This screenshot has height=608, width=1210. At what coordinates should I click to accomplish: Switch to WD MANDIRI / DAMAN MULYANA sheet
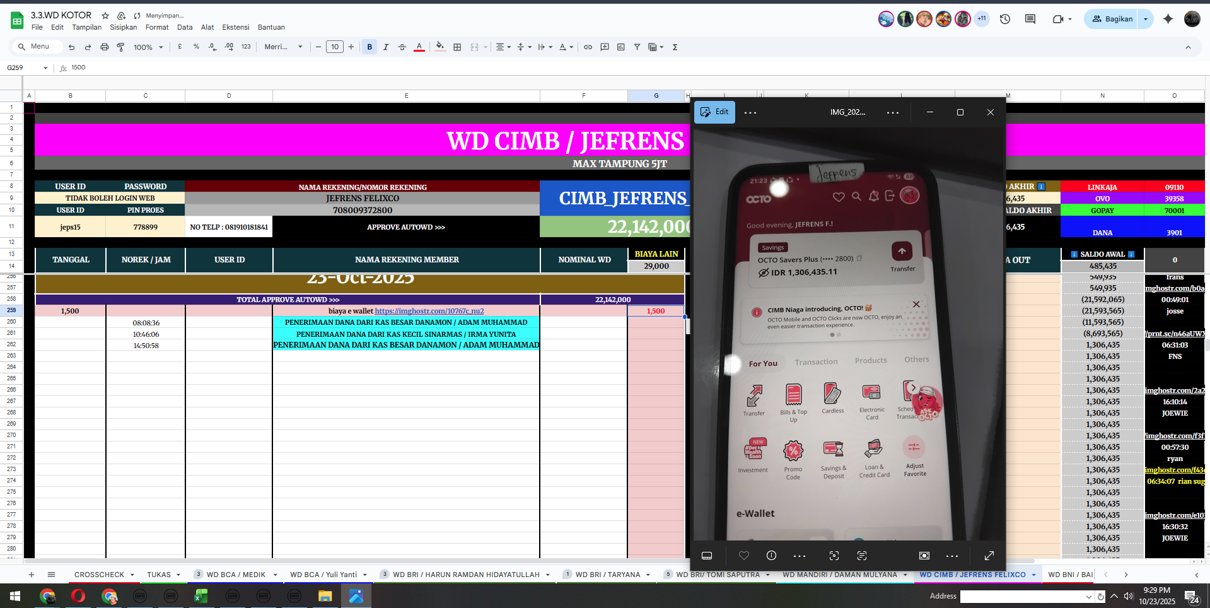click(839, 575)
